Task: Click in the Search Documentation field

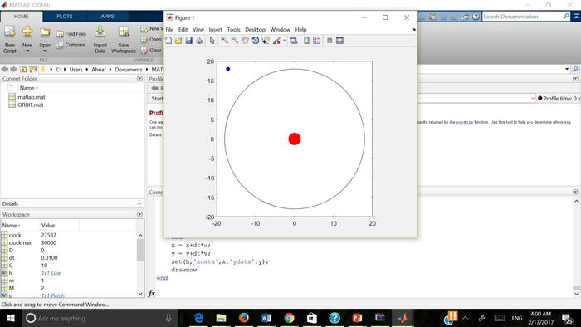Action: coord(522,17)
